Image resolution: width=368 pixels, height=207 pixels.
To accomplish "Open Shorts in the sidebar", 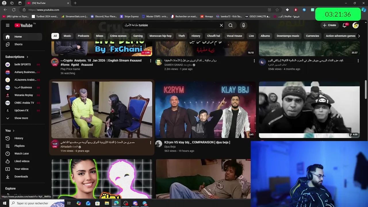I will 23,44.
